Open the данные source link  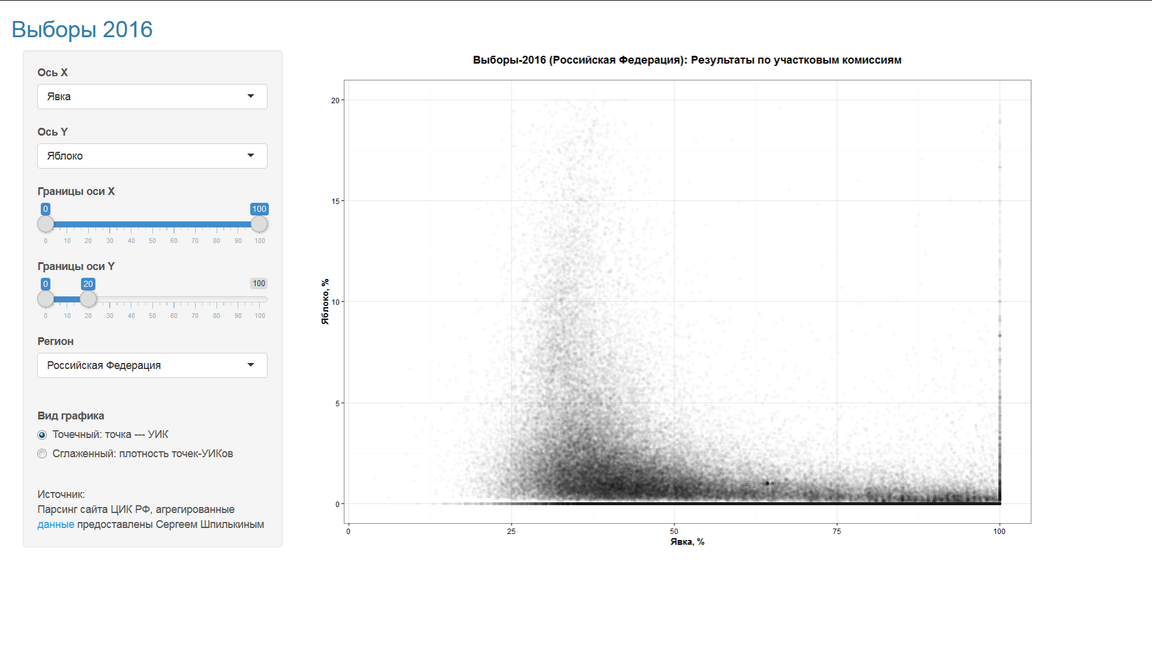56,524
